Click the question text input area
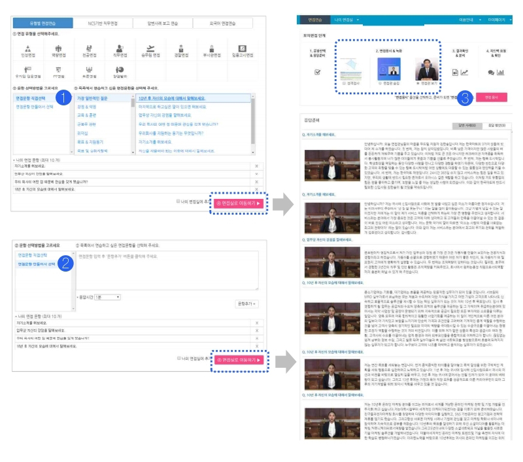523x462 pixels. [167, 270]
